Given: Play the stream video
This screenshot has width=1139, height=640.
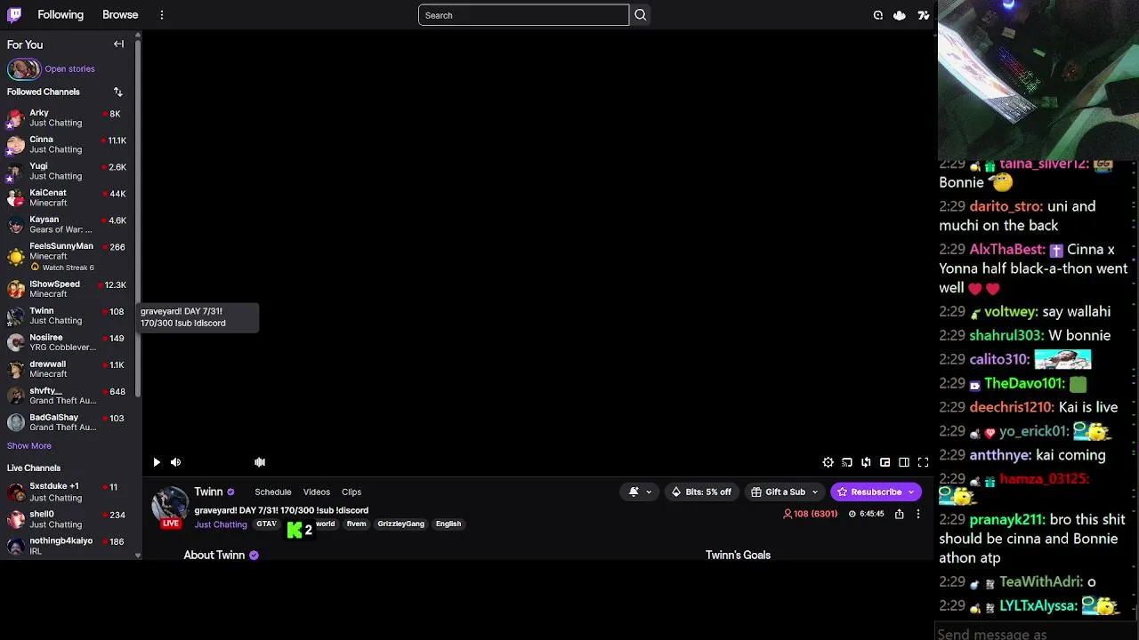Looking at the screenshot, I should tap(157, 462).
